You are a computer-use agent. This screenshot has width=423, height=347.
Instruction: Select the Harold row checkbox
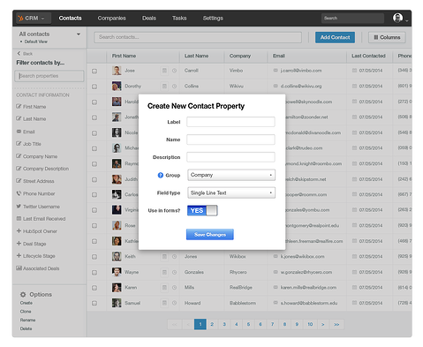tap(94, 102)
